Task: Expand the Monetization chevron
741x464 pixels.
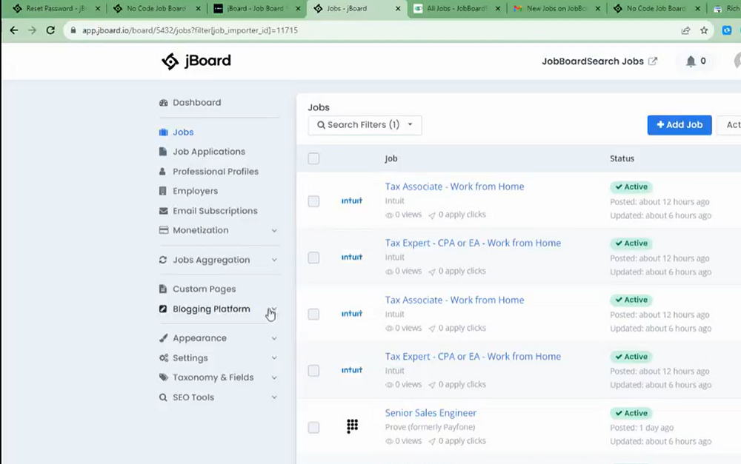Action: [274, 230]
